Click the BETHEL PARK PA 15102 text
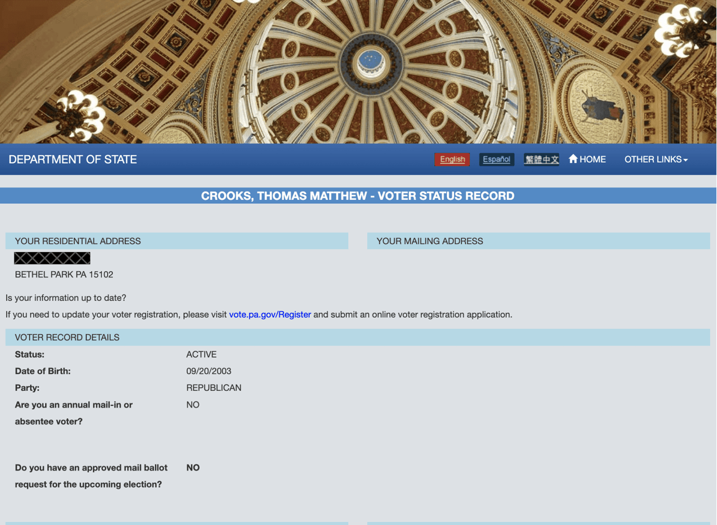717x525 pixels. tap(64, 275)
